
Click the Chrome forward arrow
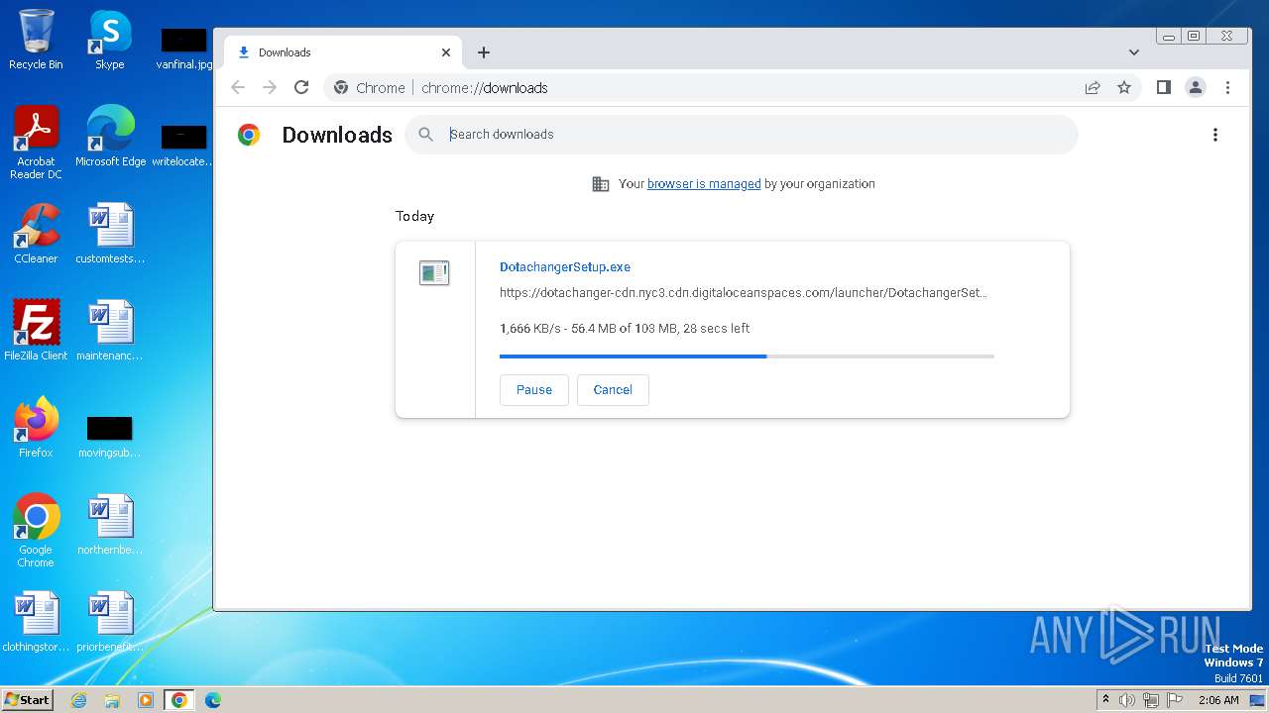pyautogui.click(x=270, y=87)
